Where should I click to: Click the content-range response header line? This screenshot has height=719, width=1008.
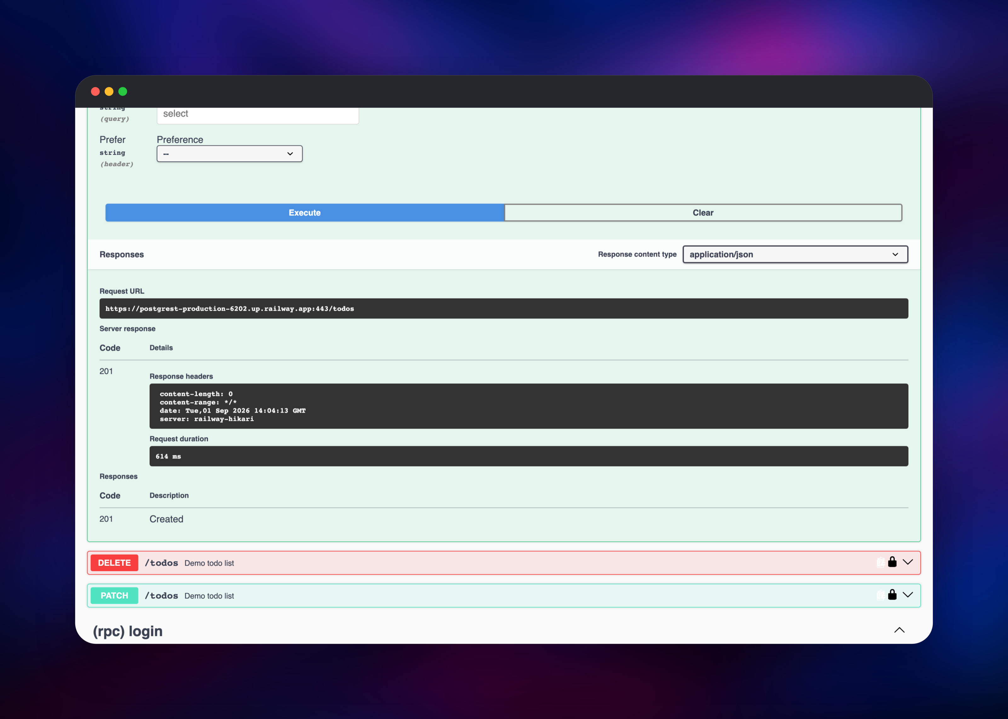point(198,402)
